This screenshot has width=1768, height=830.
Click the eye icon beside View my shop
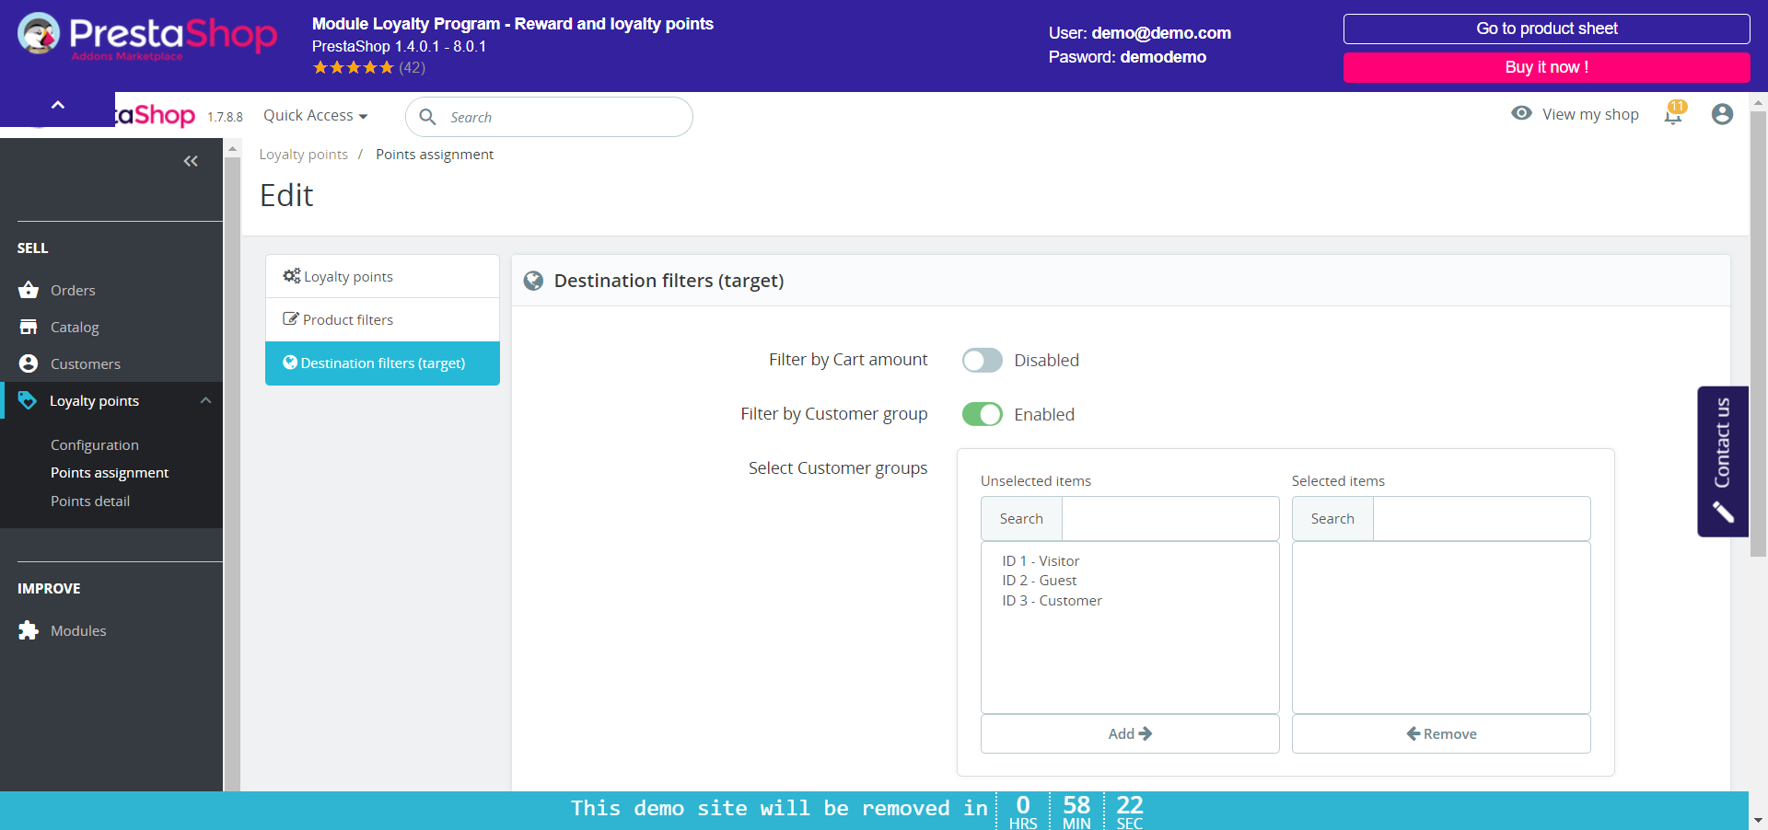(x=1521, y=113)
